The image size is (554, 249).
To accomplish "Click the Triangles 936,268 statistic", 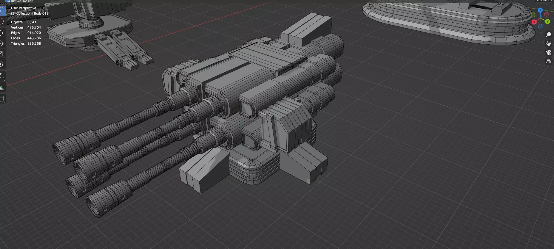I will (x=26, y=43).
